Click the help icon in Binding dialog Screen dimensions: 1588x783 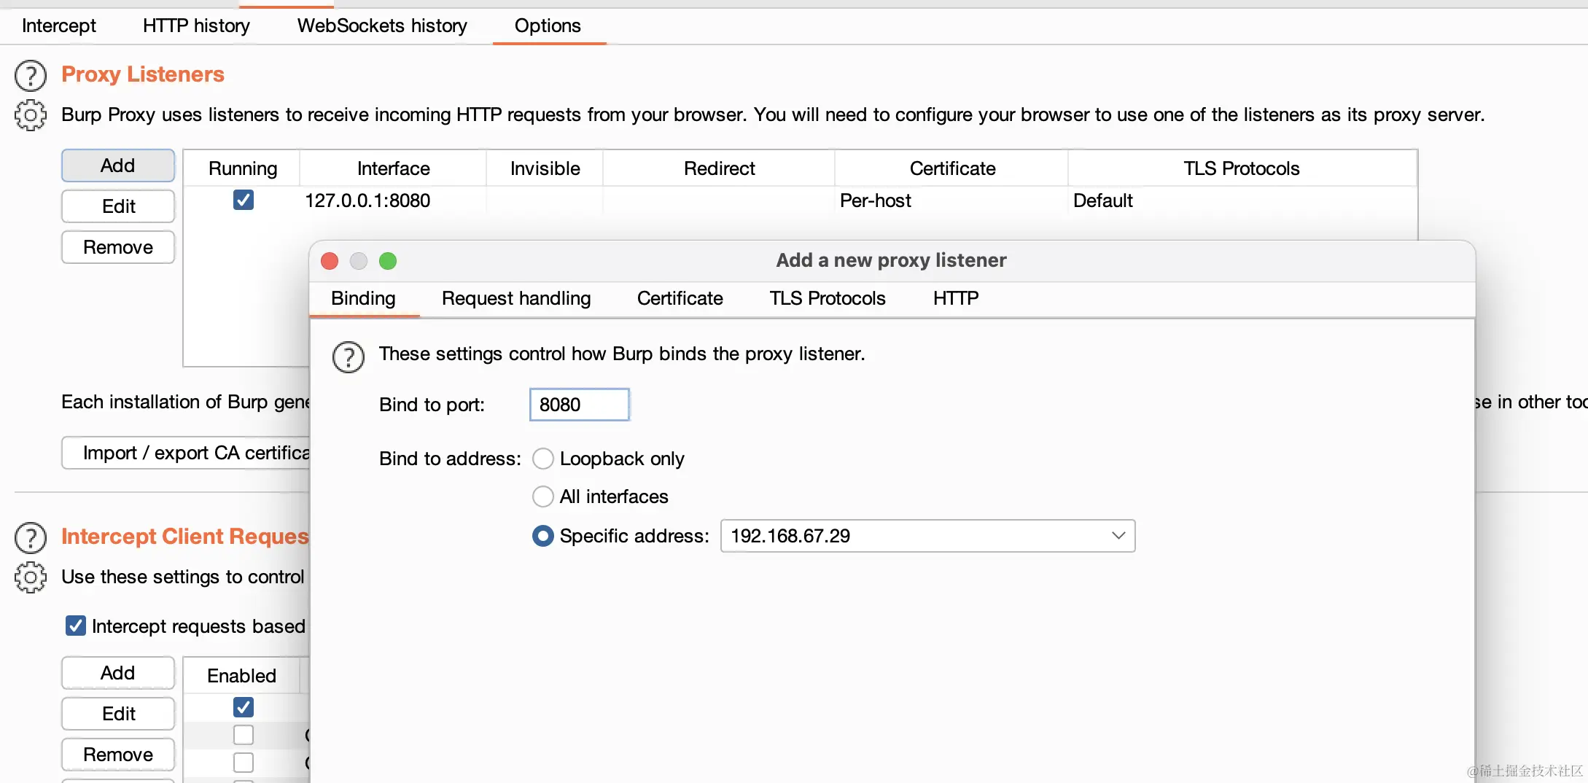(x=348, y=357)
